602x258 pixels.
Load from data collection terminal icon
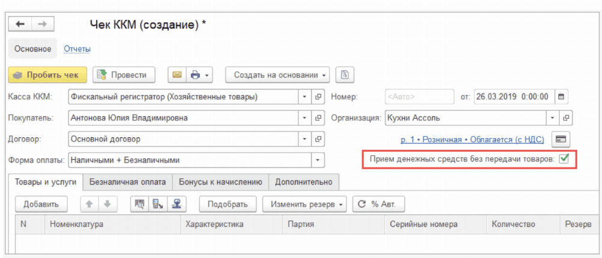pos(157,204)
